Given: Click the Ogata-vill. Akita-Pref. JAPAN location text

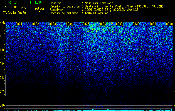Looking at the screenshot, I should pos(124,6).
